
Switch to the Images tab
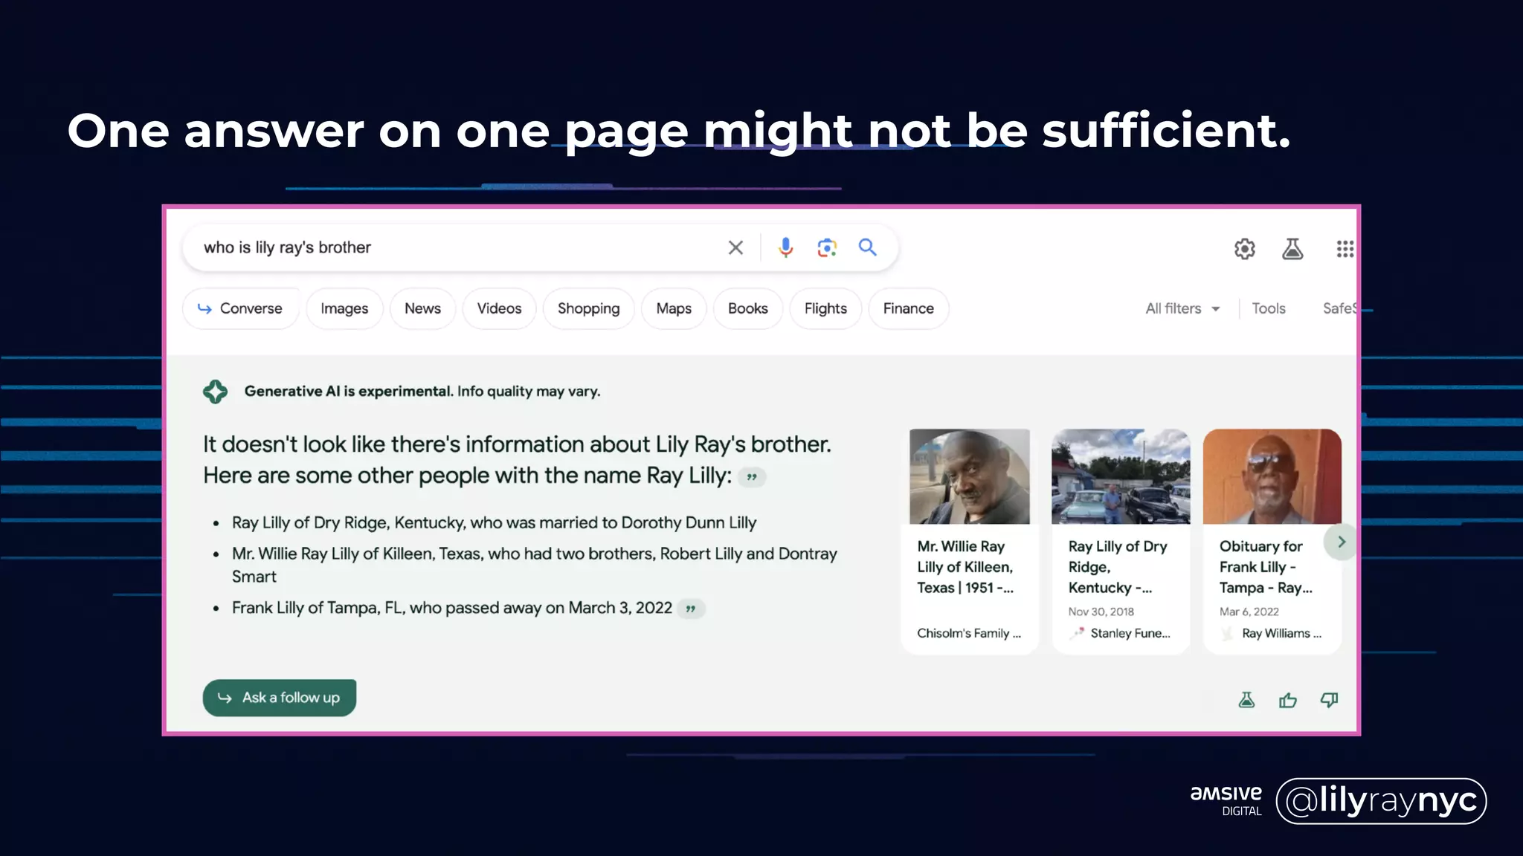(344, 308)
